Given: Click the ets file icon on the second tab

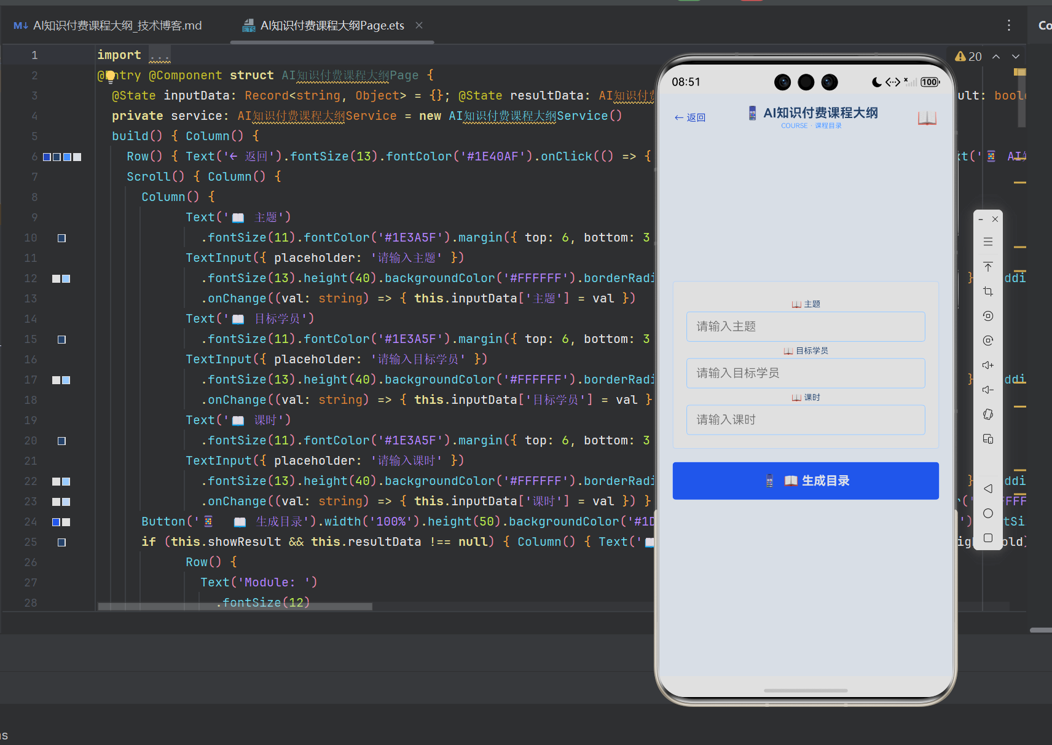Looking at the screenshot, I should point(249,25).
